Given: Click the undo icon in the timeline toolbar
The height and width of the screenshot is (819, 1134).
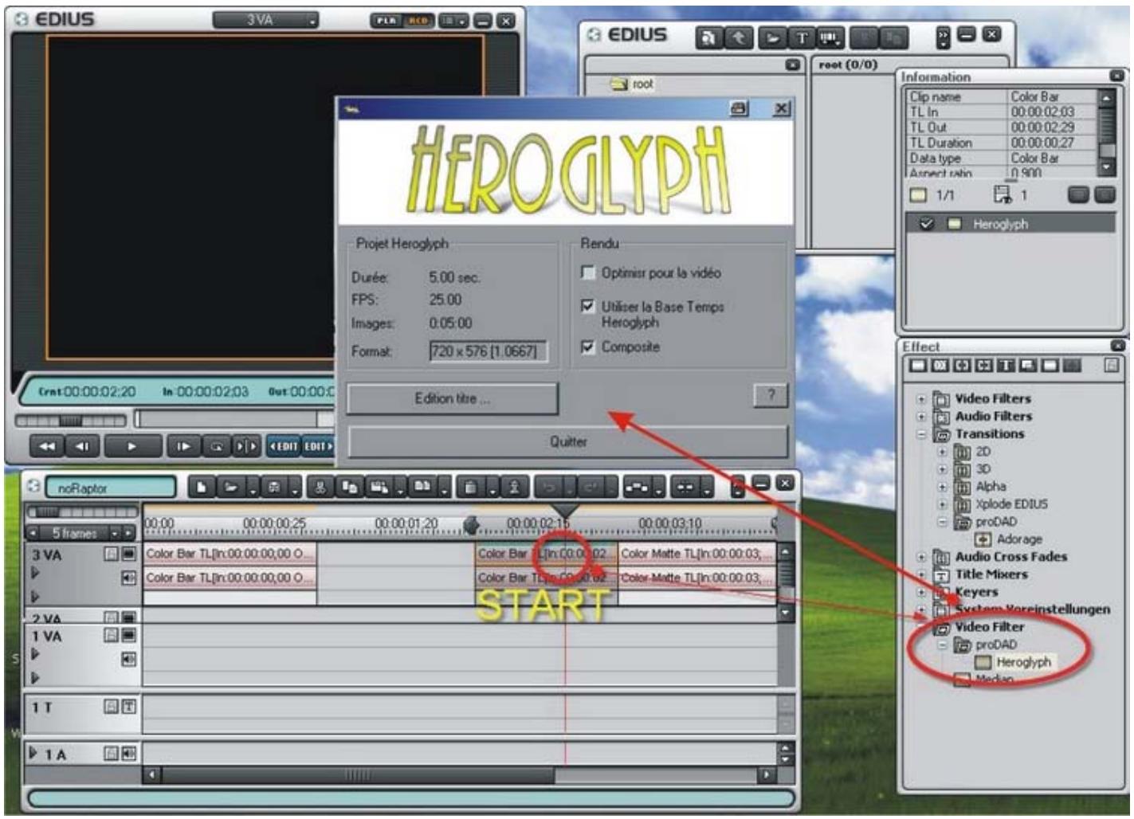Looking at the screenshot, I should pyautogui.click(x=549, y=486).
